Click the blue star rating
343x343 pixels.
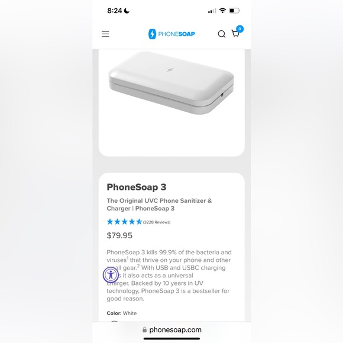(x=124, y=222)
